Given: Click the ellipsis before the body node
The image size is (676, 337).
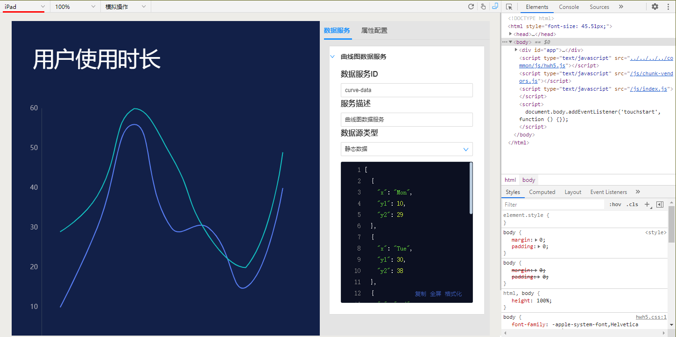Looking at the screenshot, I should click(x=505, y=42).
